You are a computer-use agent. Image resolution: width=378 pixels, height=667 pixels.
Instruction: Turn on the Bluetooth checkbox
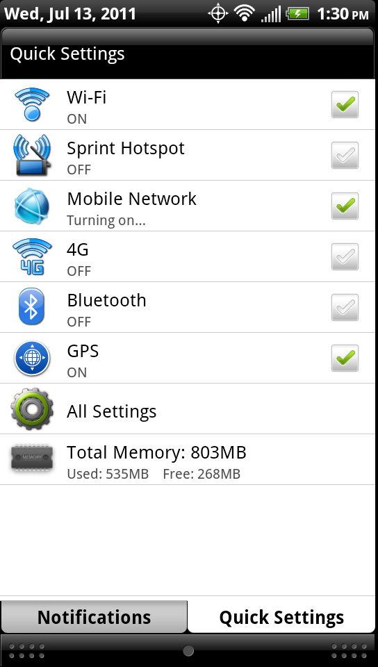pos(345,307)
